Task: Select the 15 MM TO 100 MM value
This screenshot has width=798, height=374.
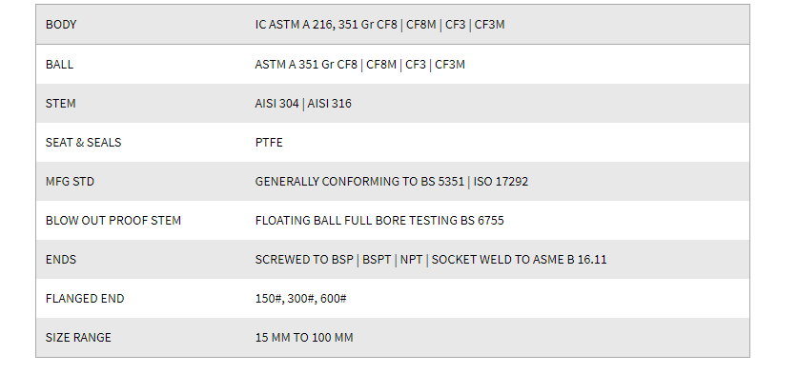Action: coord(304,338)
